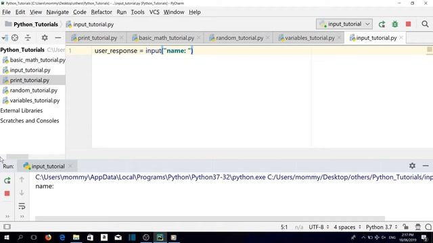Open the Refactor menu
Viewport: 433px width, 243px height.
tap(101, 12)
